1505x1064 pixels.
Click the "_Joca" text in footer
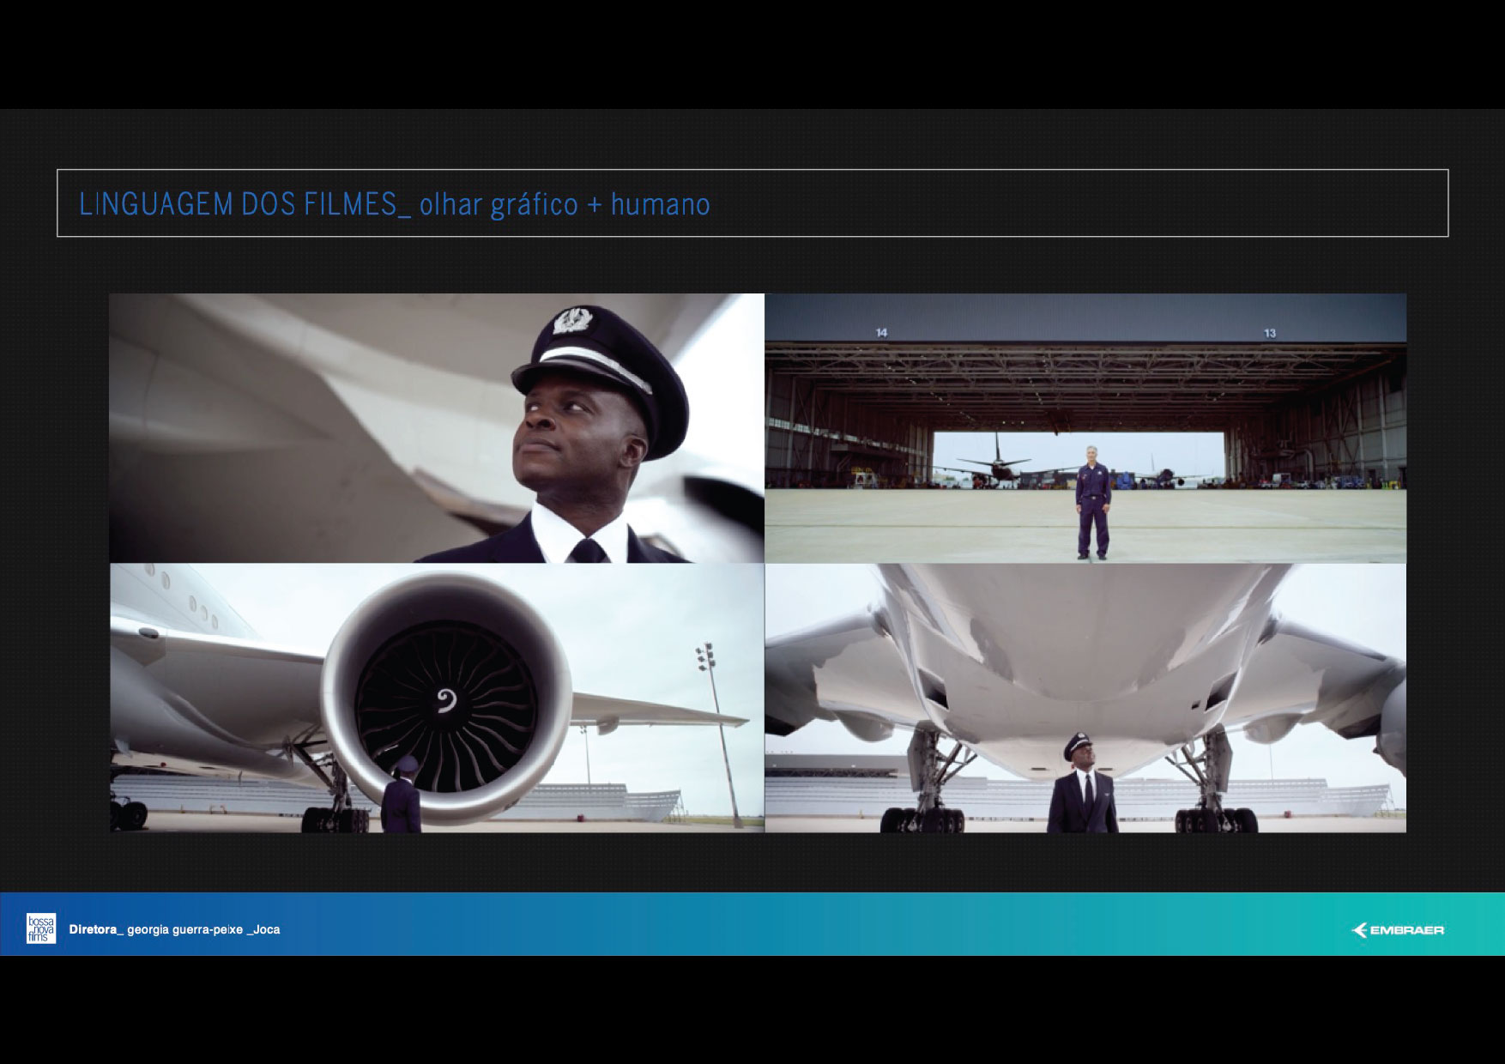[x=263, y=929]
